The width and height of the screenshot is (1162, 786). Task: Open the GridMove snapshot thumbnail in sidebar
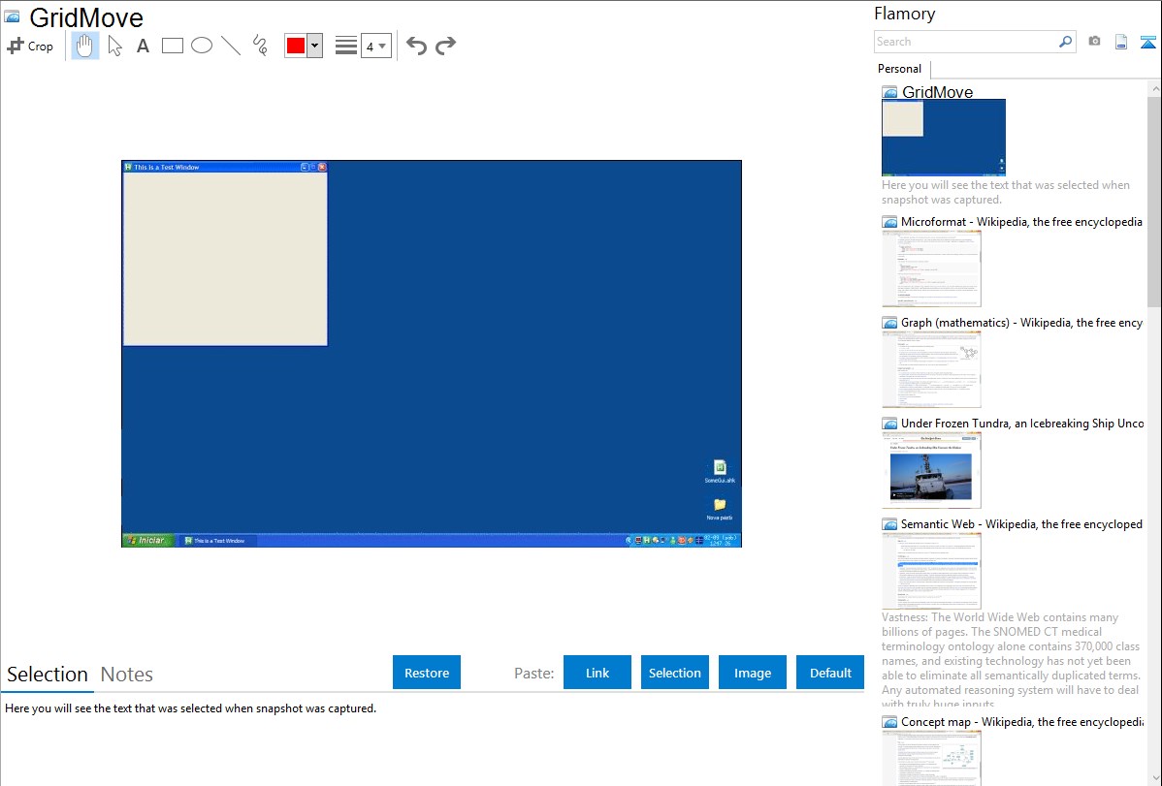pos(944,138)
